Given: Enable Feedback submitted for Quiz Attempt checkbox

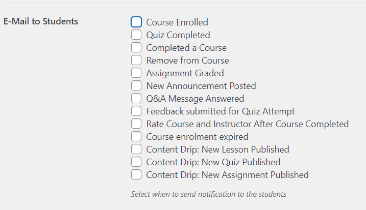Looking at the screenshot, I should pos(136,111).
